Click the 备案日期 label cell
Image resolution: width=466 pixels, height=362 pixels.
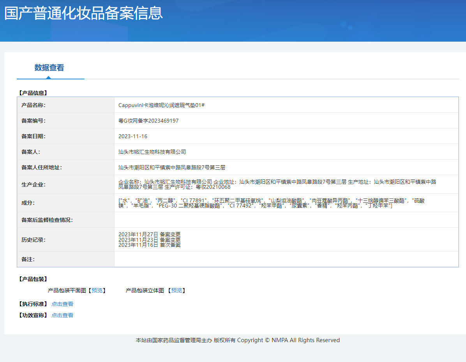(x=66, y=136)
